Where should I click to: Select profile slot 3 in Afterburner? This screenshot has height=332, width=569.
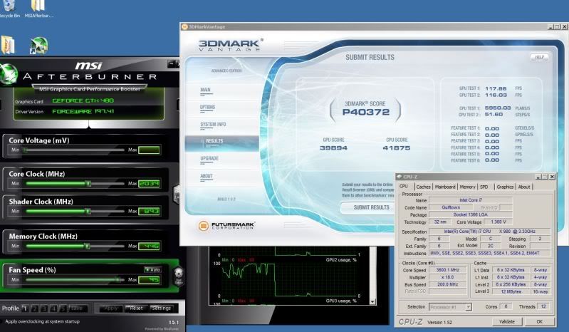tap(43, 308)
